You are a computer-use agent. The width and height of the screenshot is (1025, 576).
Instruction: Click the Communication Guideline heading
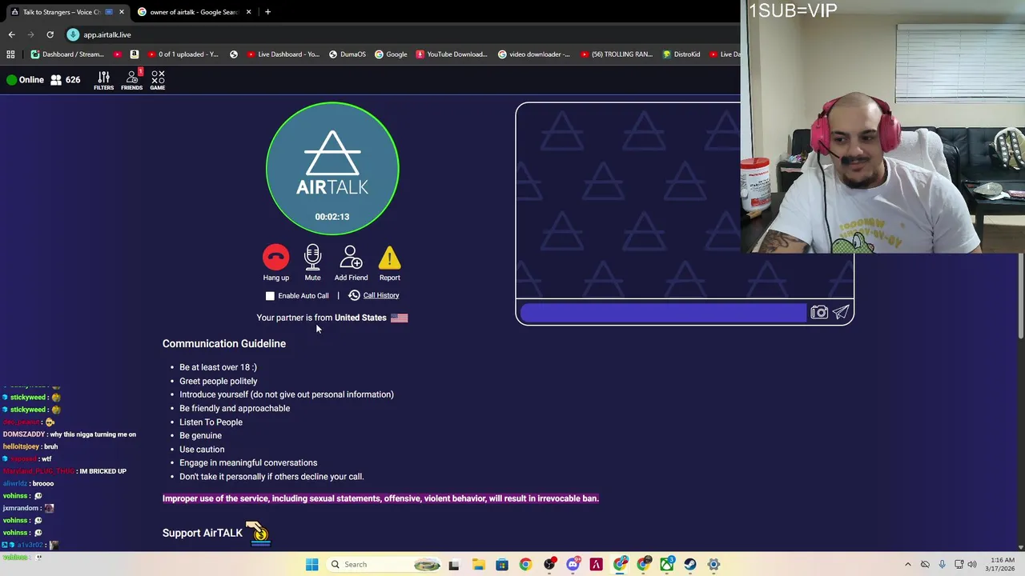click(224, 343)
